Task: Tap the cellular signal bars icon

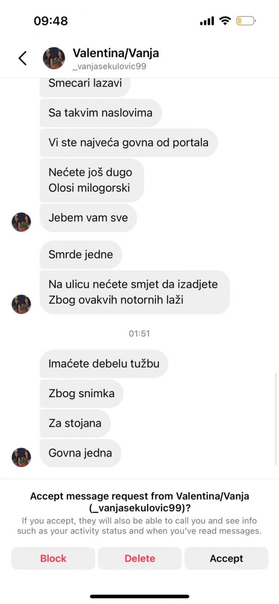Action: click(x=207, y=21)
